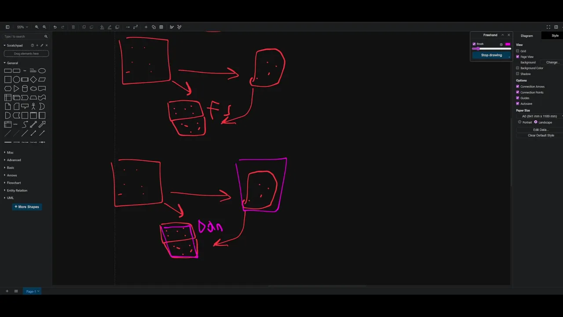Switch to the Style tab
The width and height of the screenshot is (563, 317).
(555, 36)
